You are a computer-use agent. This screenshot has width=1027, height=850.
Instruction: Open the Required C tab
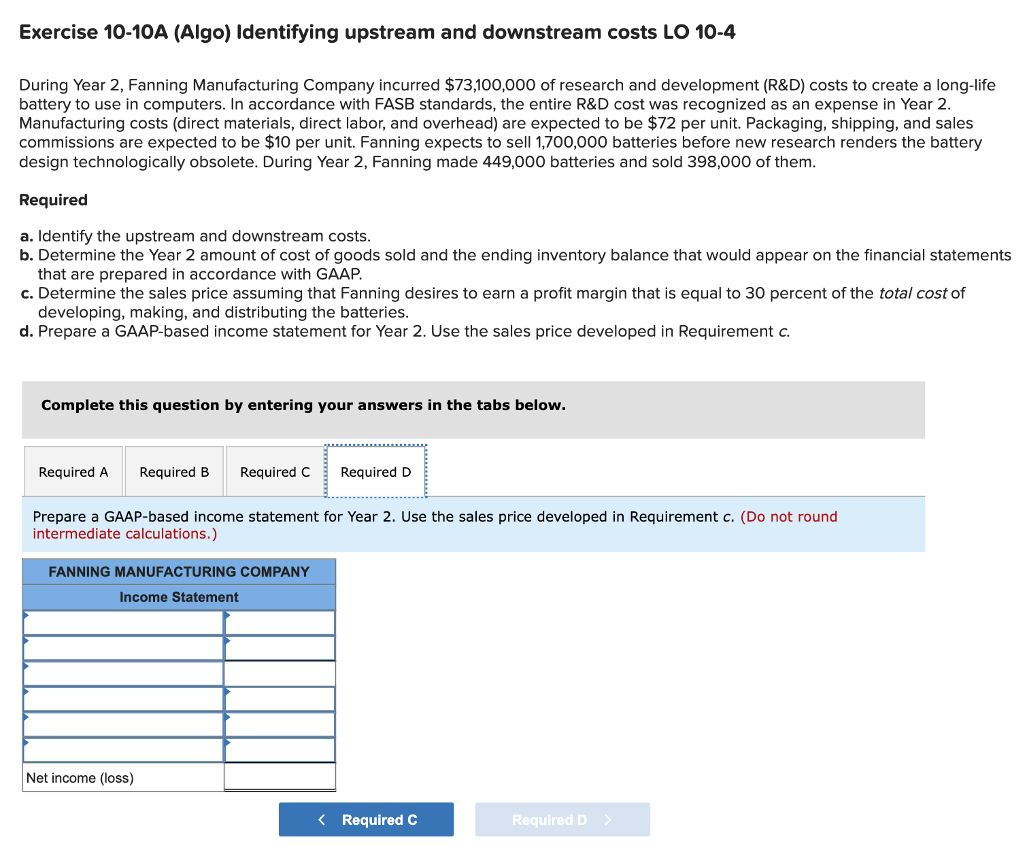275,471
